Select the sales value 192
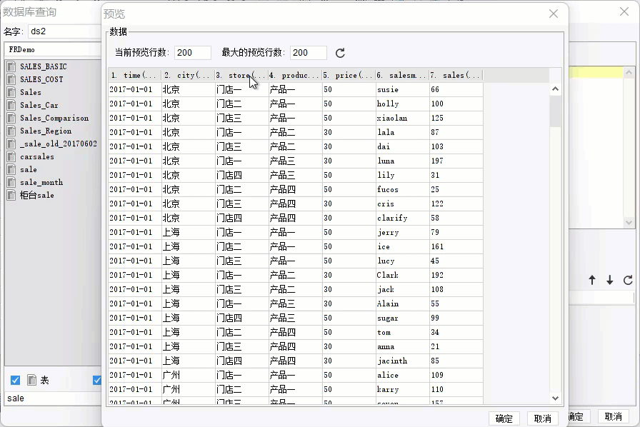The width and height of the screenshot is (640, 427). (456, 275)
